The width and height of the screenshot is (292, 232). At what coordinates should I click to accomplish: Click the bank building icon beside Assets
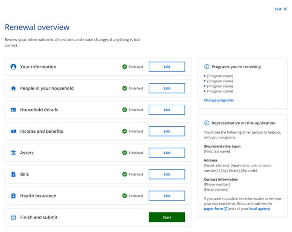13,153
